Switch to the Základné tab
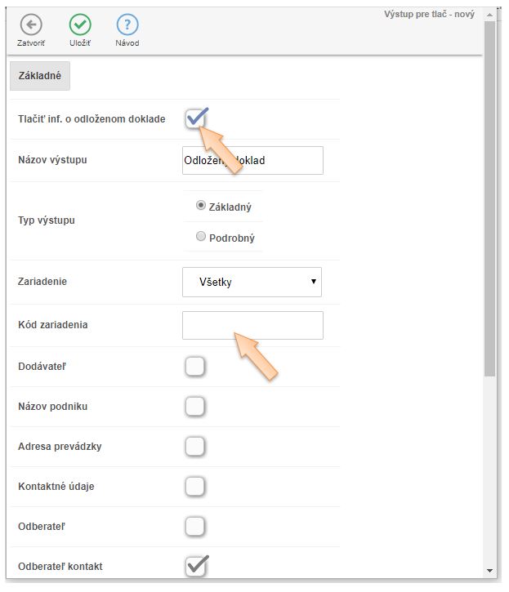 point(40,76)
